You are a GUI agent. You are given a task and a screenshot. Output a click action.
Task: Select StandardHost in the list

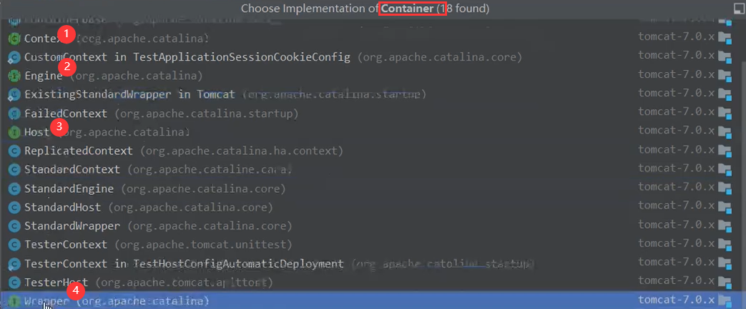(369, 207)
